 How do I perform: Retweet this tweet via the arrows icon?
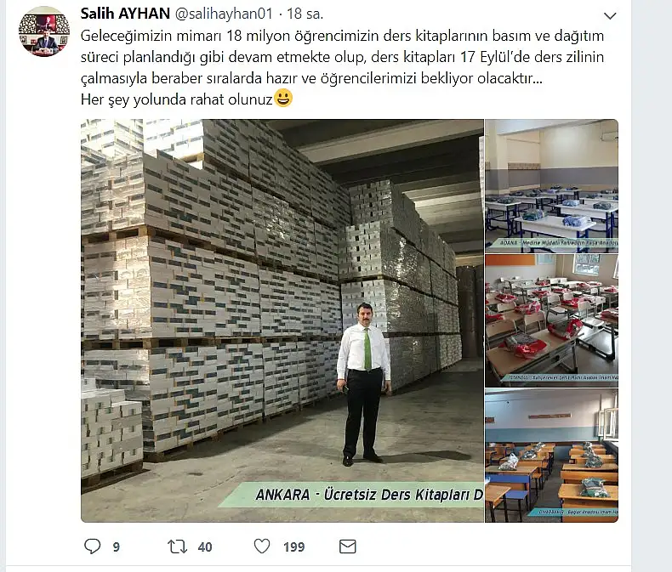177,547
